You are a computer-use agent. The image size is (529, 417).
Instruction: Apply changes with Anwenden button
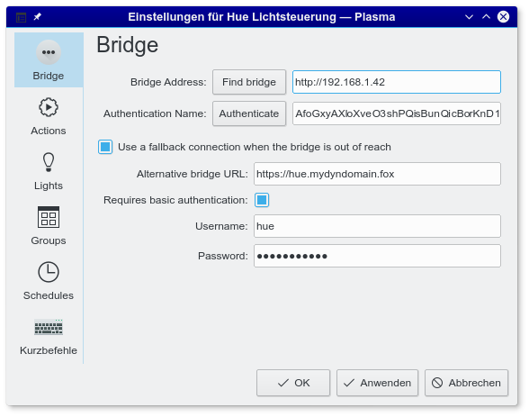pos(377,383)
